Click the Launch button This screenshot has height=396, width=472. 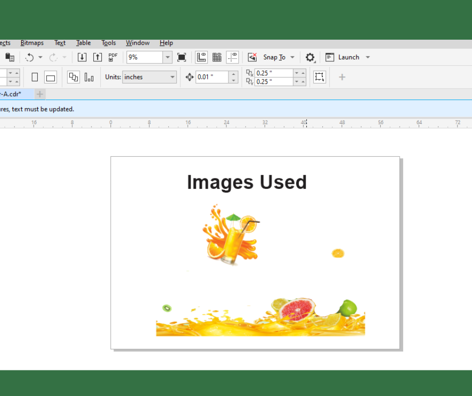(x=348, y=57)
